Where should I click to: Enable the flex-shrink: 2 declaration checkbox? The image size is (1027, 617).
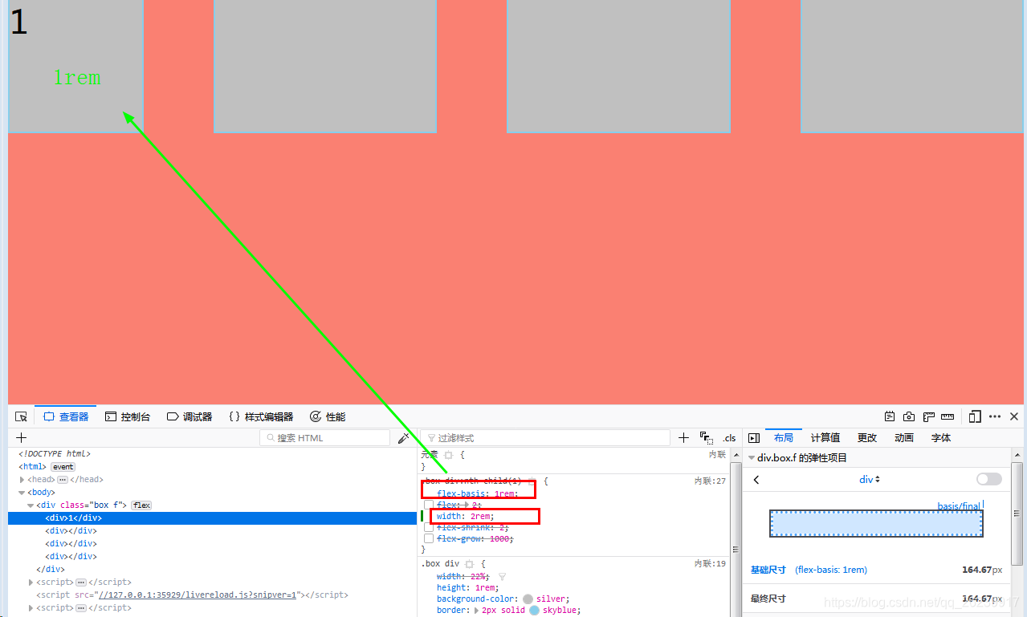coord(429,527)
